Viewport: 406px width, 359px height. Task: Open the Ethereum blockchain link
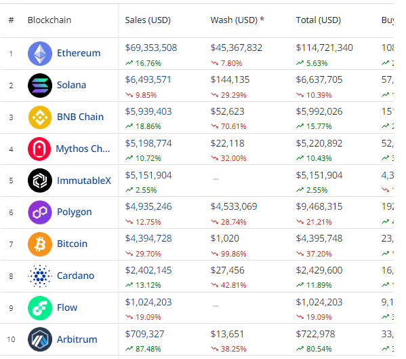79,53
